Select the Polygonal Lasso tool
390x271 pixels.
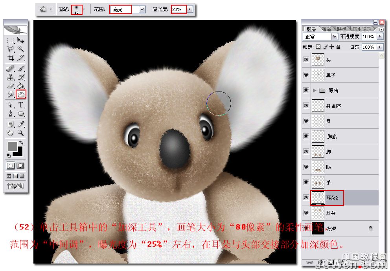[11, 49]
